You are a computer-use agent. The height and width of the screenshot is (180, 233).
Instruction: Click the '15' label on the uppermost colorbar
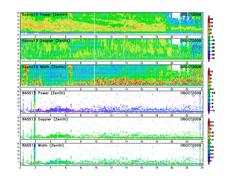212,23
